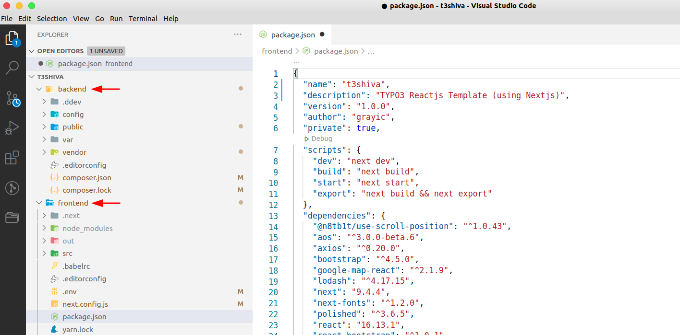Open the Terminal menu
Viewport: 680px width, 335px height.
[x=143, y=19]
